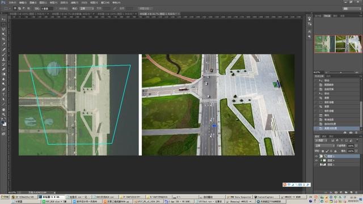Click the last highlighted history state

click(336, 128)
